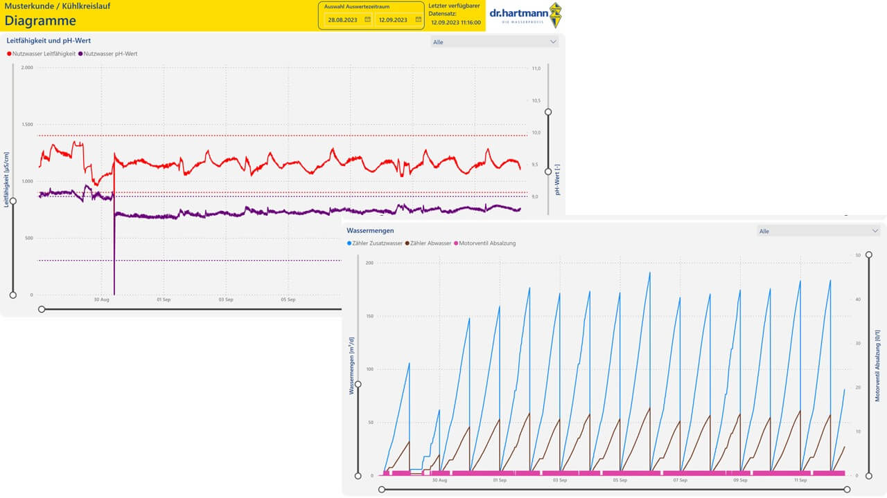Click the dr.hartmann logo
Screen dimensions: 887x498
pyautogui.click(x=525, y=15)
